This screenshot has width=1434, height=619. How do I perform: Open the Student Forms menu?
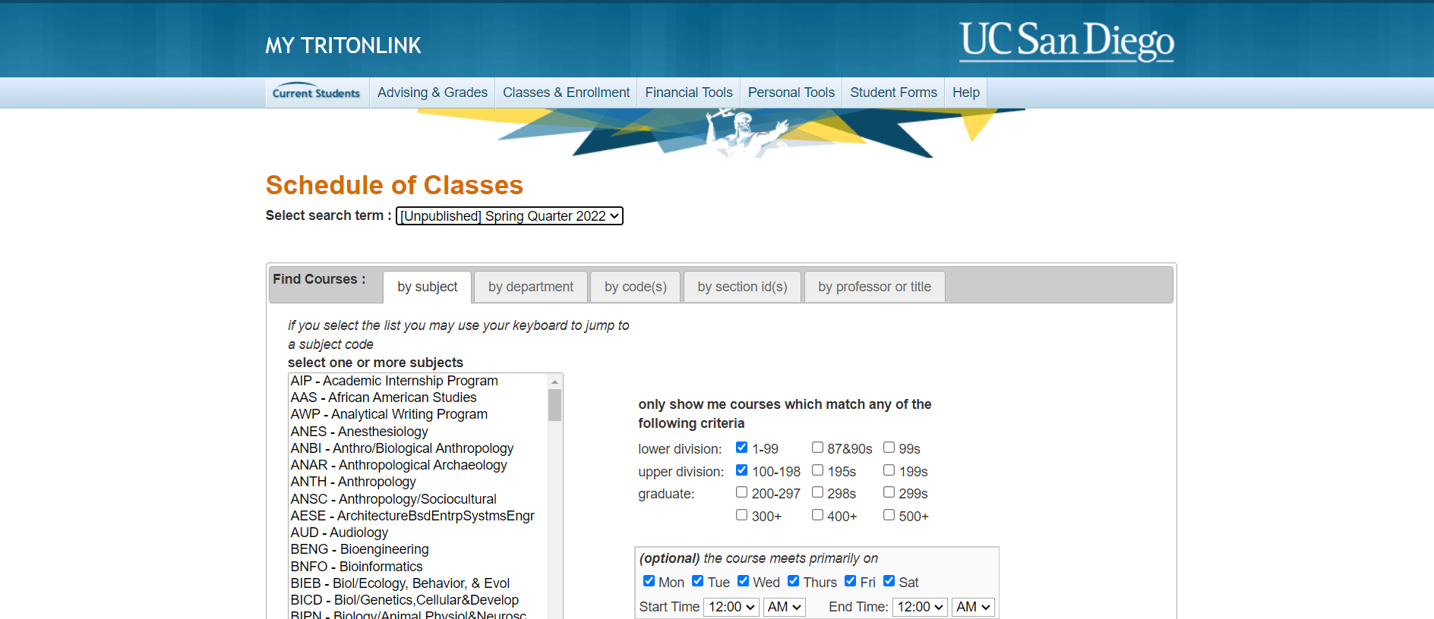click(893, 93)
